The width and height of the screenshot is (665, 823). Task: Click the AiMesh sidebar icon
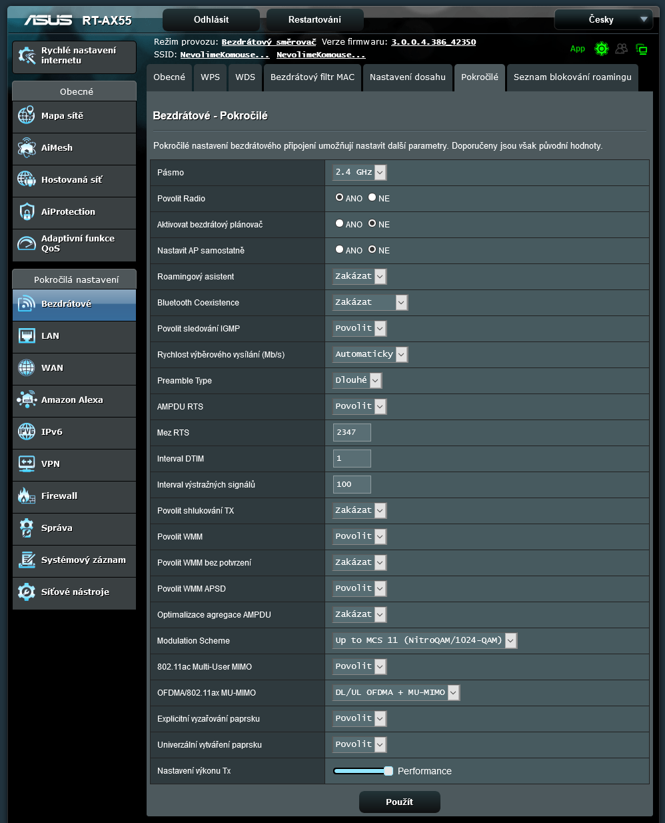pos(27,147)
